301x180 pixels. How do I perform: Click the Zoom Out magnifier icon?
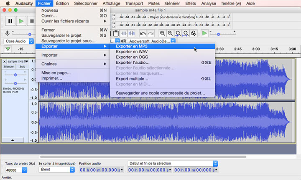[x=170, y=33]
